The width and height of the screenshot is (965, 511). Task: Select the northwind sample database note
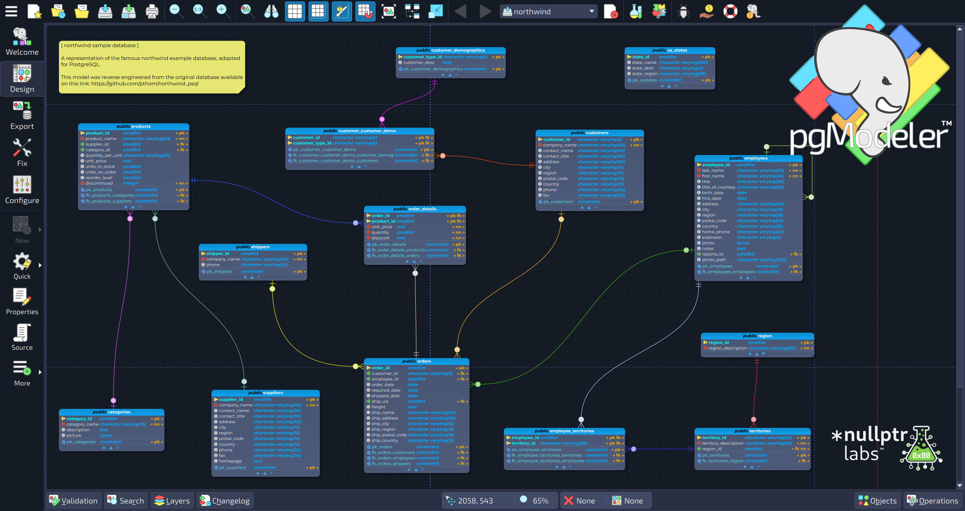(x=152, y=67)
